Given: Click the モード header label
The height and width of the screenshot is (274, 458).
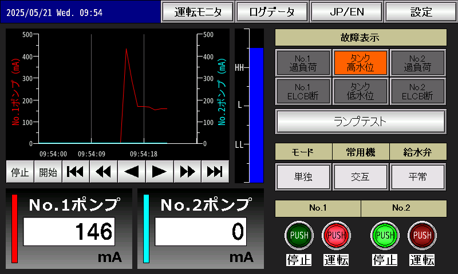Looking at the screenshot, I should point(303,152).
